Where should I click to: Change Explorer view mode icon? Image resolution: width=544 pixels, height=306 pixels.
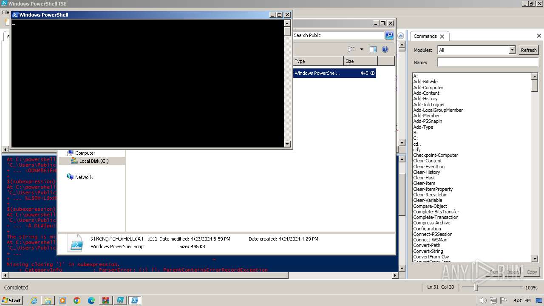351,49
